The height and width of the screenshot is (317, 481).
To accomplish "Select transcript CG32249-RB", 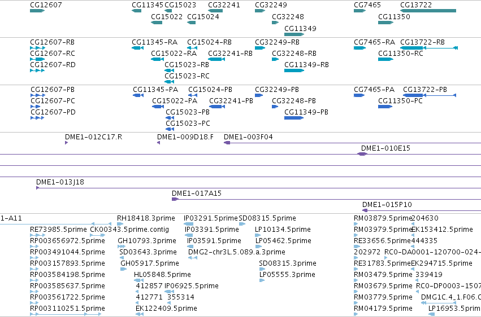I will tap(277, 42).
